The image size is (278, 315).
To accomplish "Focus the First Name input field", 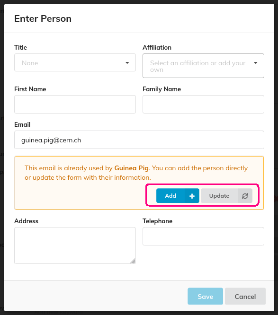I will click(75, 104).
